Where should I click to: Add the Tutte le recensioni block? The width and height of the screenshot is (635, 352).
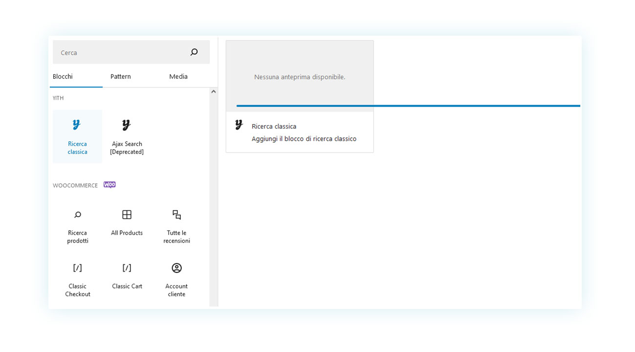click(176, 226)
